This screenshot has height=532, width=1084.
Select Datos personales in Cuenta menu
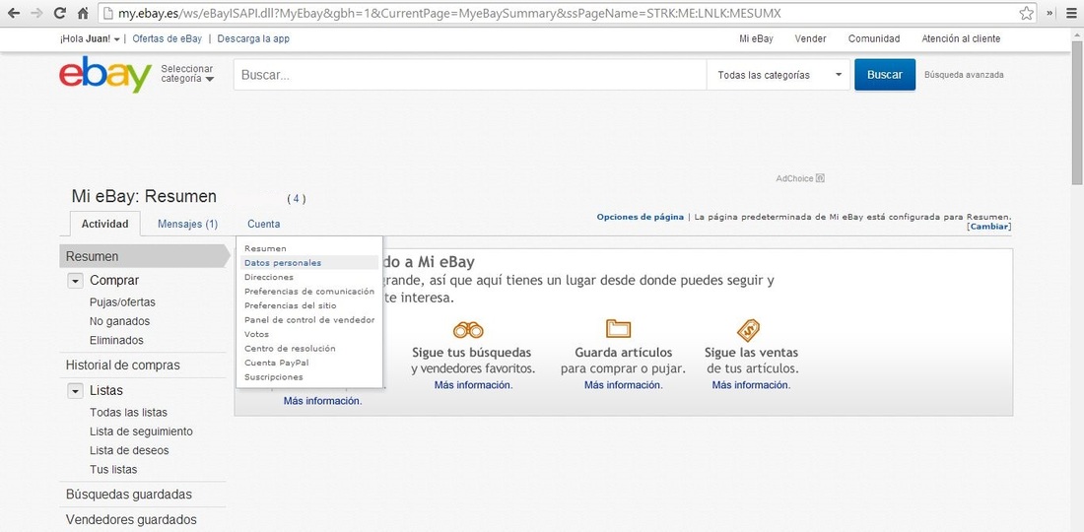(x=283, y=262)
